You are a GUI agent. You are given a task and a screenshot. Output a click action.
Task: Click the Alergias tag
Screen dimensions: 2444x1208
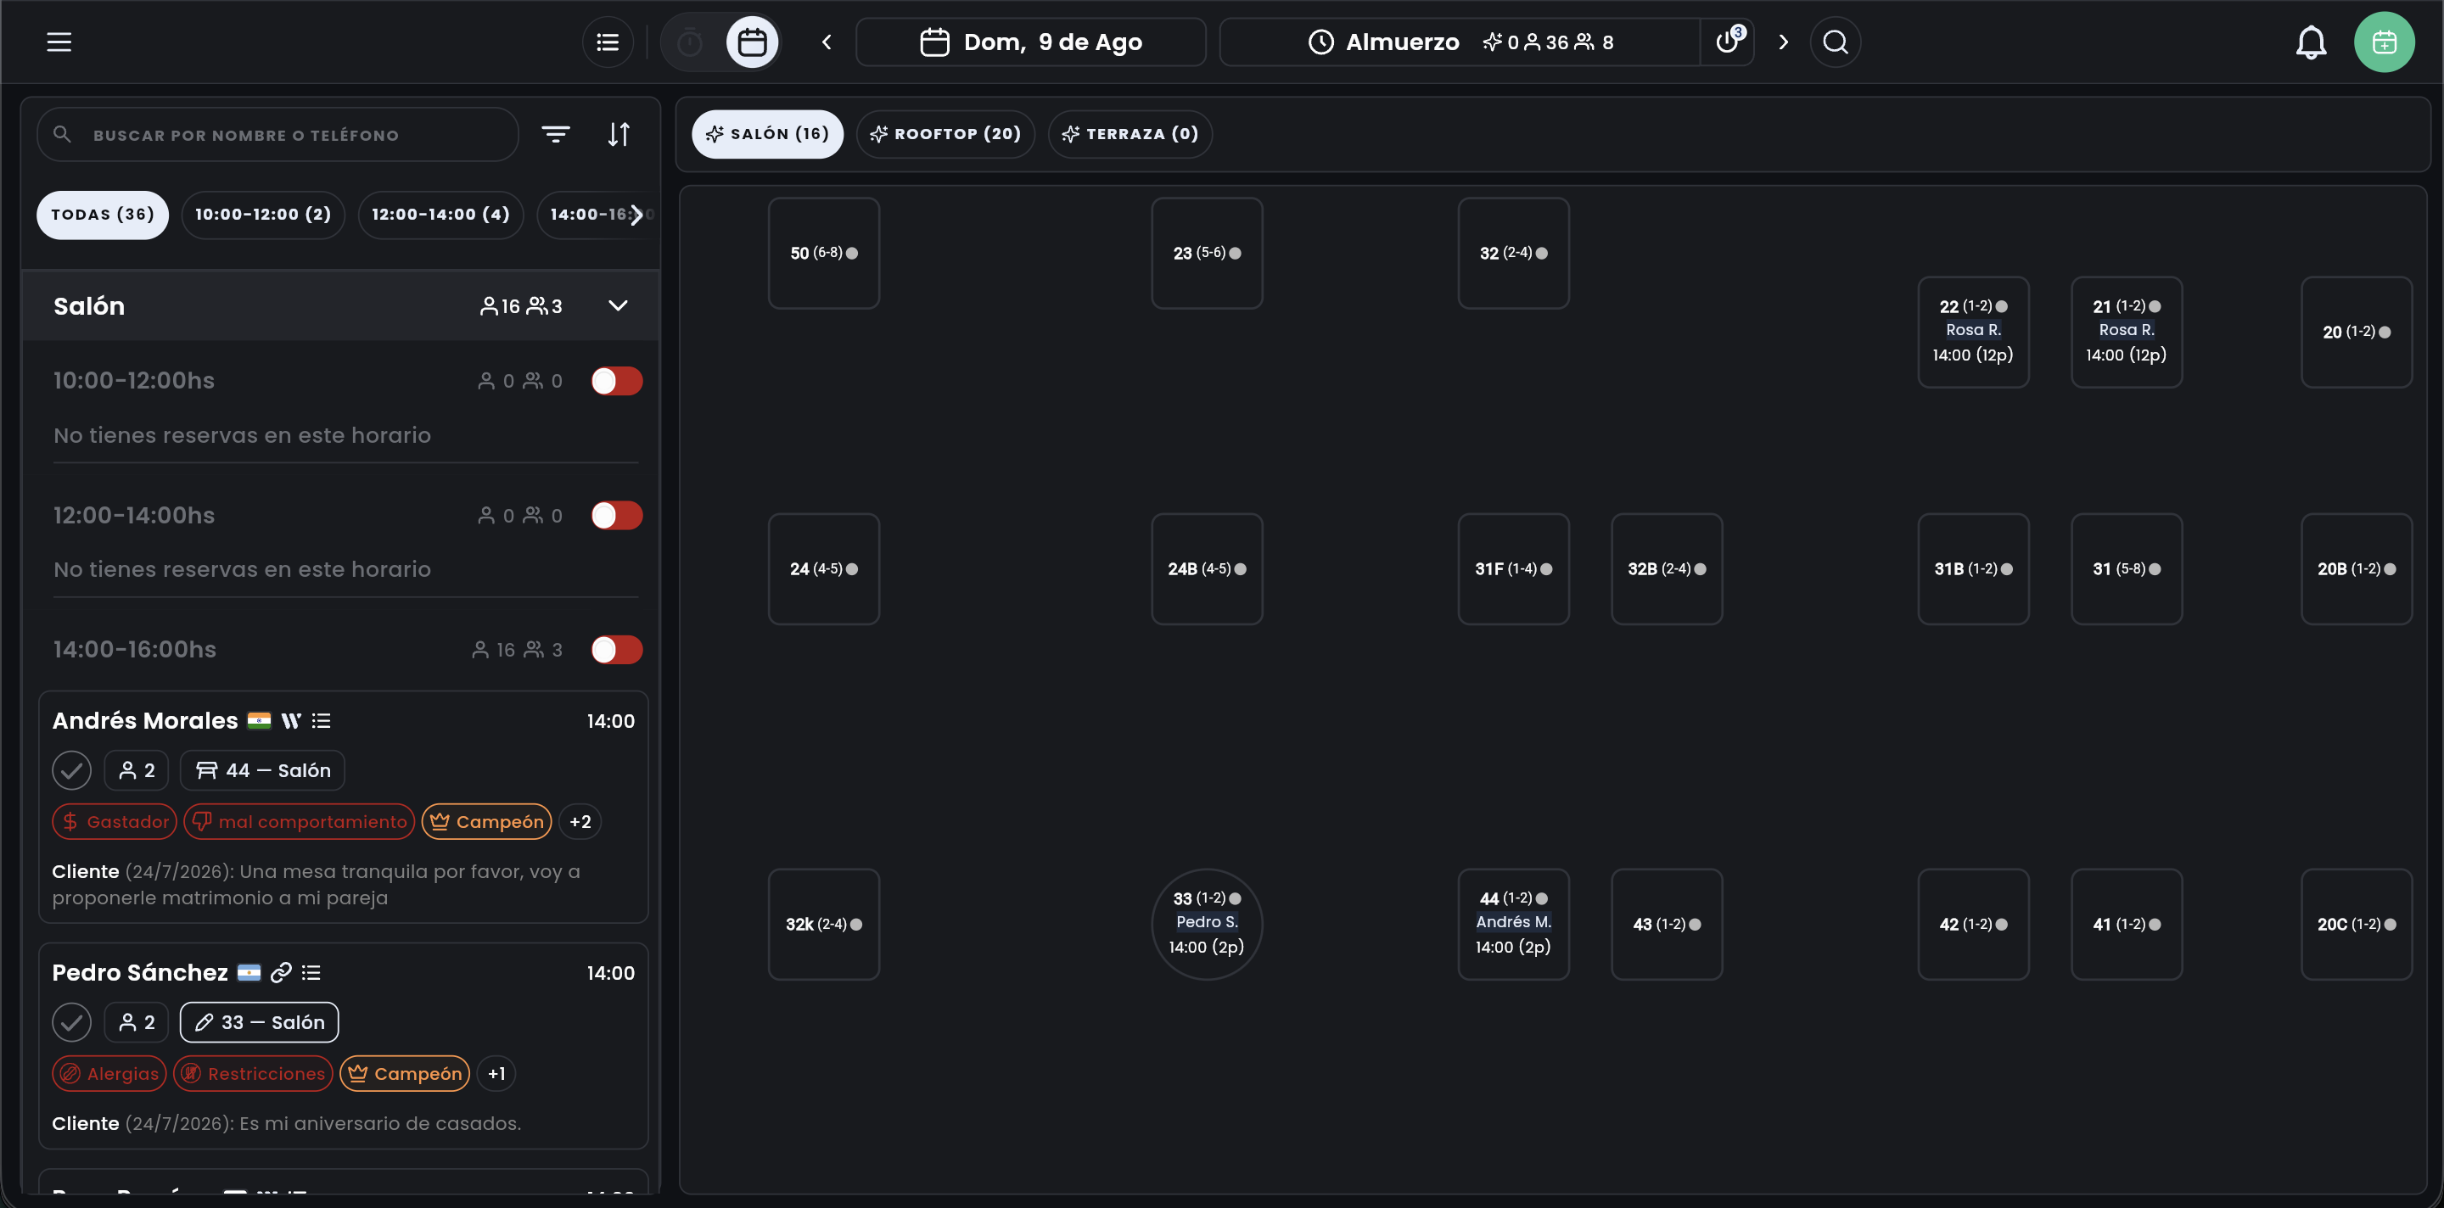coord(109,1074)
